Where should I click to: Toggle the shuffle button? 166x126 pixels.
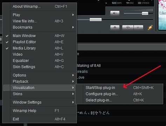tap(128, 28)
